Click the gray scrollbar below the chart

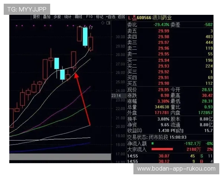(60, 157)
